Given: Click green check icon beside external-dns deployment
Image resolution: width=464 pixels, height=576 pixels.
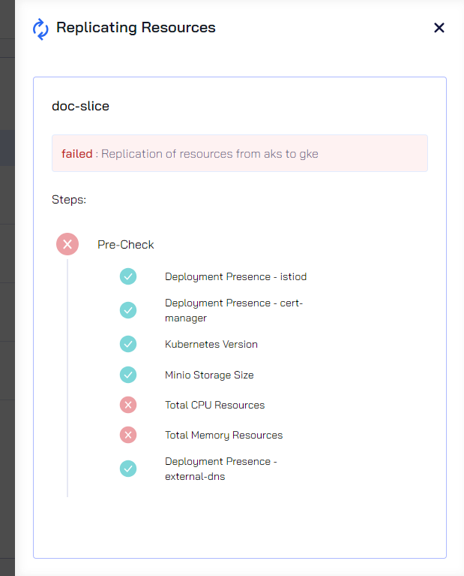Looking at the screenshot, I should tap(128, 469).
